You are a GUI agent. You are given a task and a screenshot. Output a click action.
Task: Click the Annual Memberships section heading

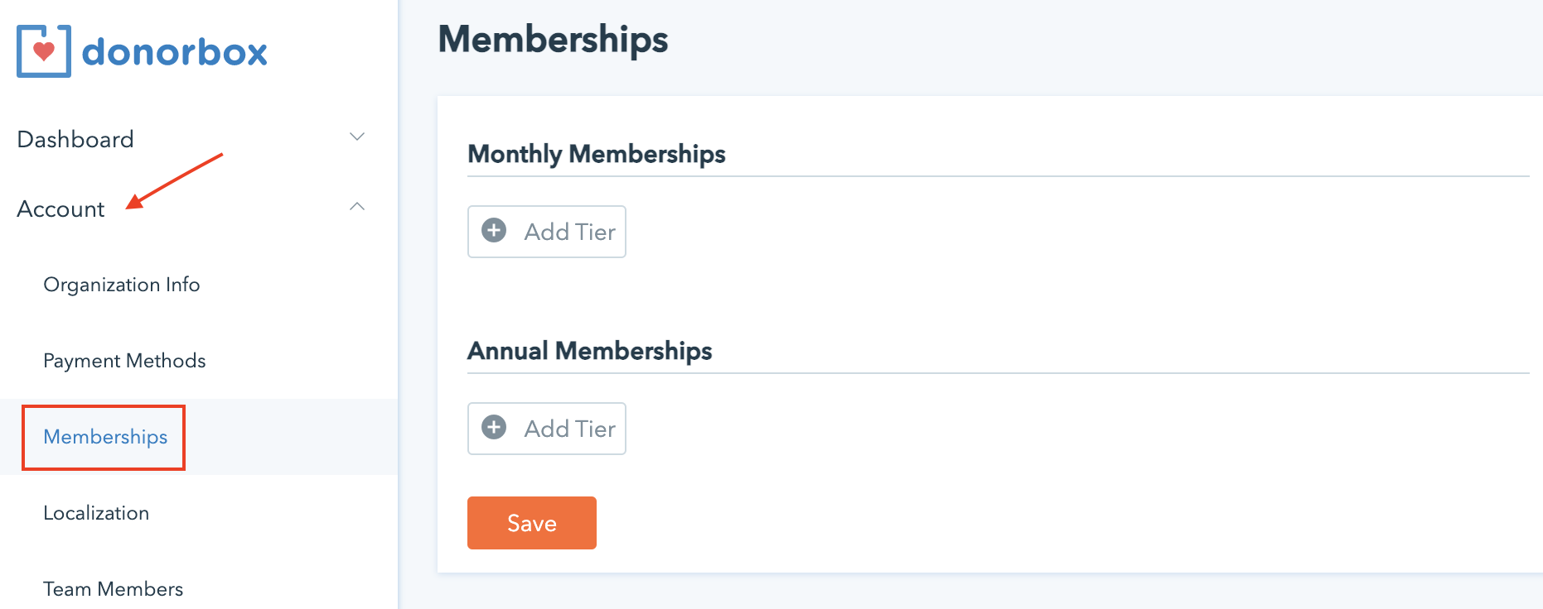click(x=590, y=351)
